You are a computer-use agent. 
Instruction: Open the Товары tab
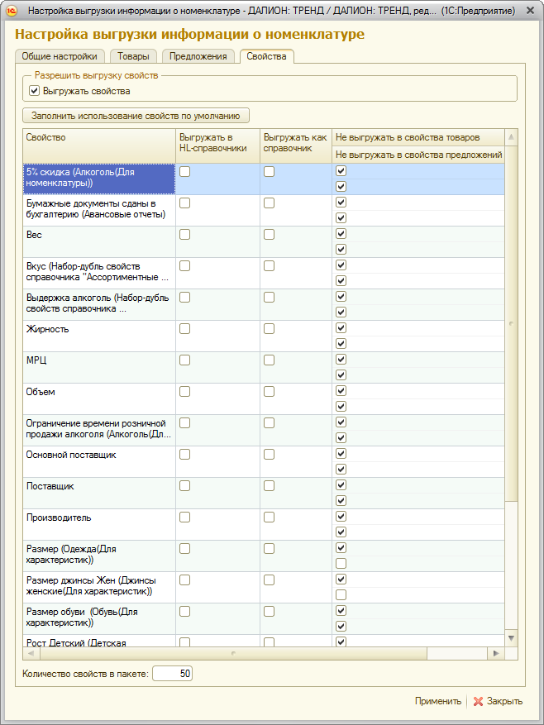pos(133,56)
